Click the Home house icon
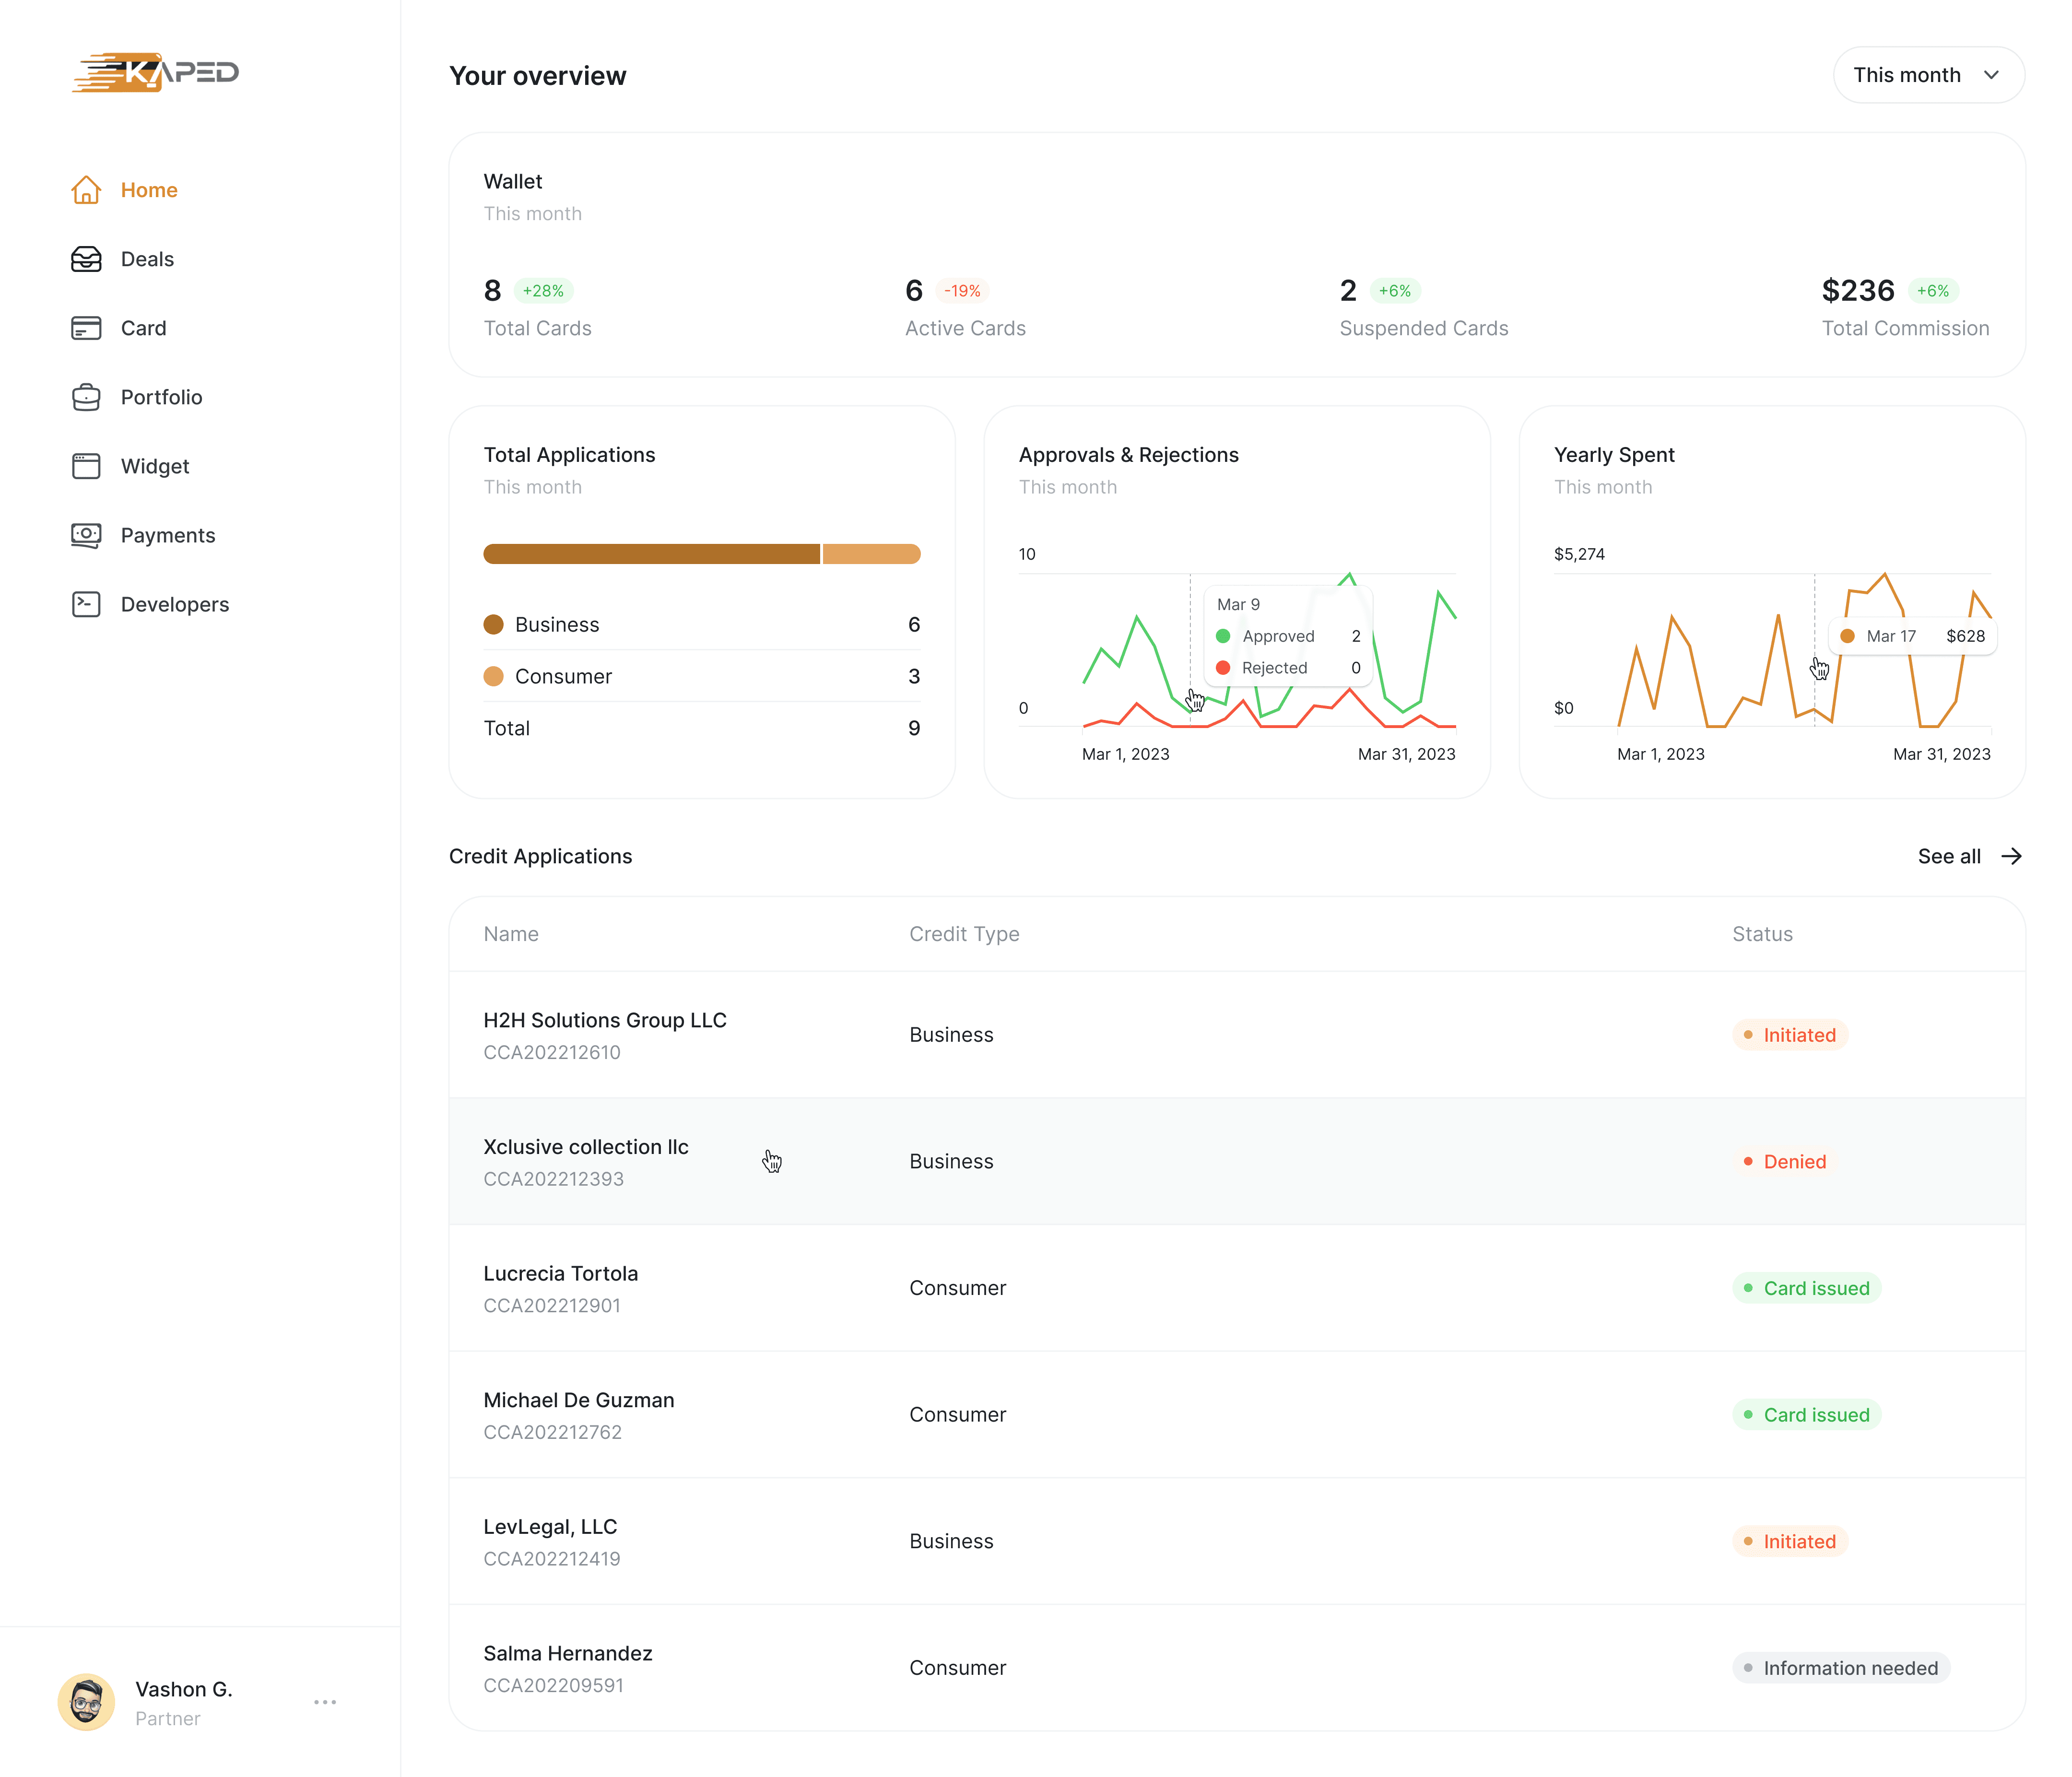 click(x=86, y=190)
